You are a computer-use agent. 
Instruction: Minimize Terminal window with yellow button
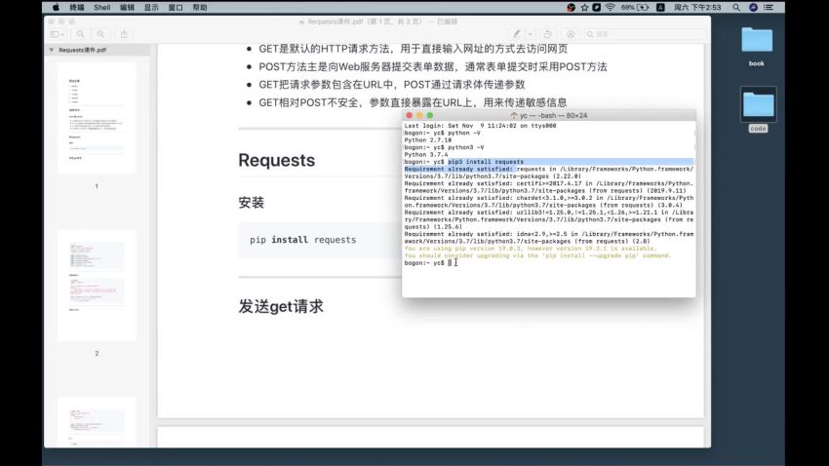(x=419, y=115)
